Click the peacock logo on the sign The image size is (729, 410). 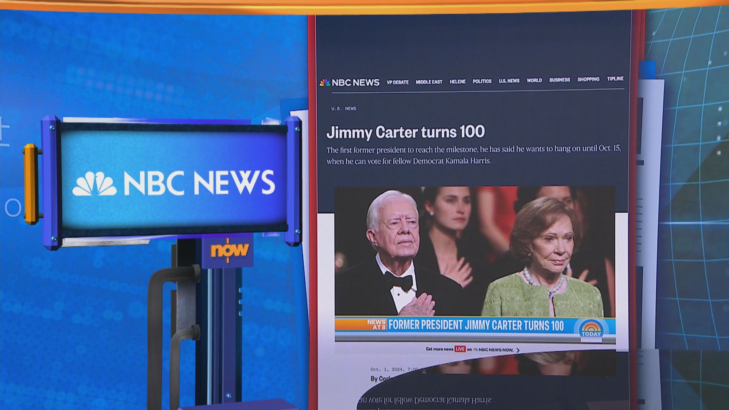click(x=95, y=184)
